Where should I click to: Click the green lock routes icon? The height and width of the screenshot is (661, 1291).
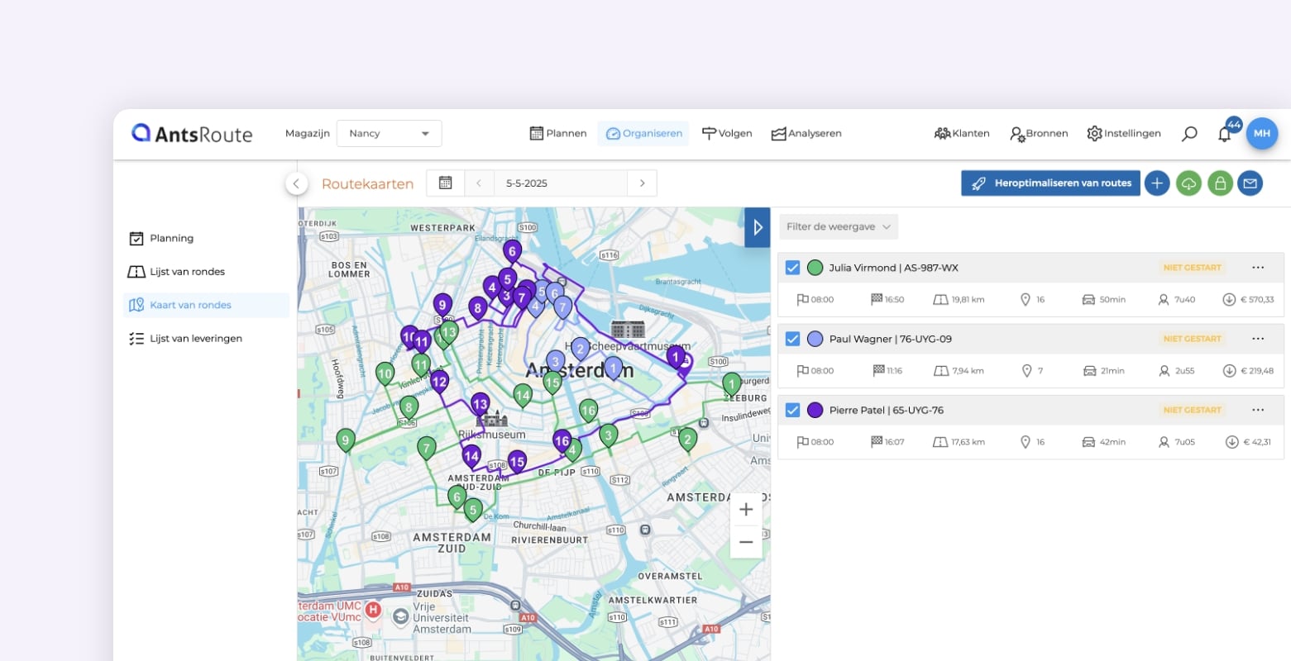point(1220,183)
